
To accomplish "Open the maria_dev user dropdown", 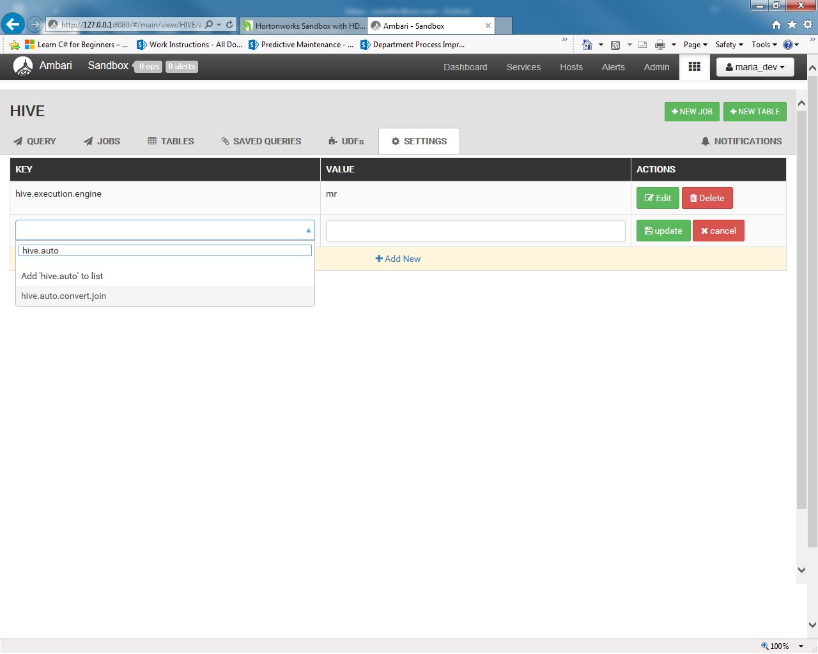I will pos(755,67).
